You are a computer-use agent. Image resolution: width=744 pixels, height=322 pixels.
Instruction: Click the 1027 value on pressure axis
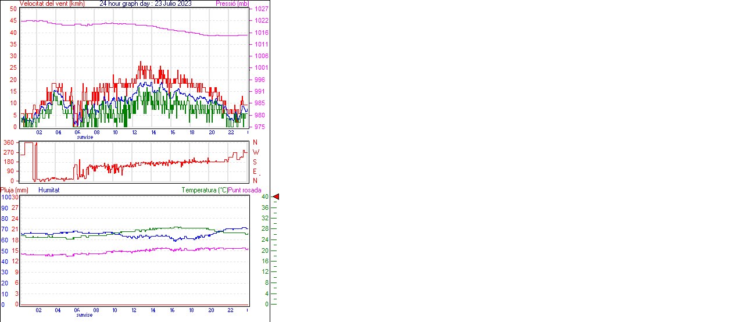(x=261, y=9)
